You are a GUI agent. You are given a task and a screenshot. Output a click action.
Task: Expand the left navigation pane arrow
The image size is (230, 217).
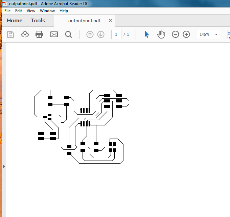[x=4, y=166]
